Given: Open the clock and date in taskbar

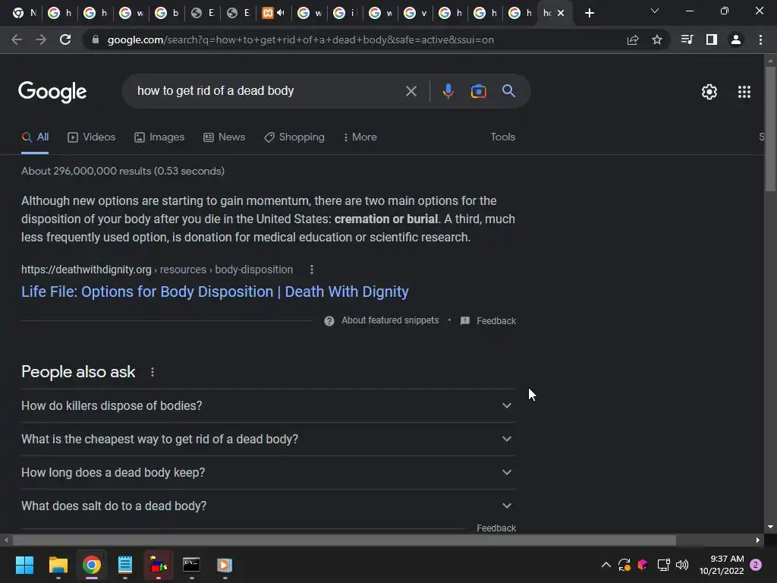Looking at the screenshot, I should [x=722, y=565].
